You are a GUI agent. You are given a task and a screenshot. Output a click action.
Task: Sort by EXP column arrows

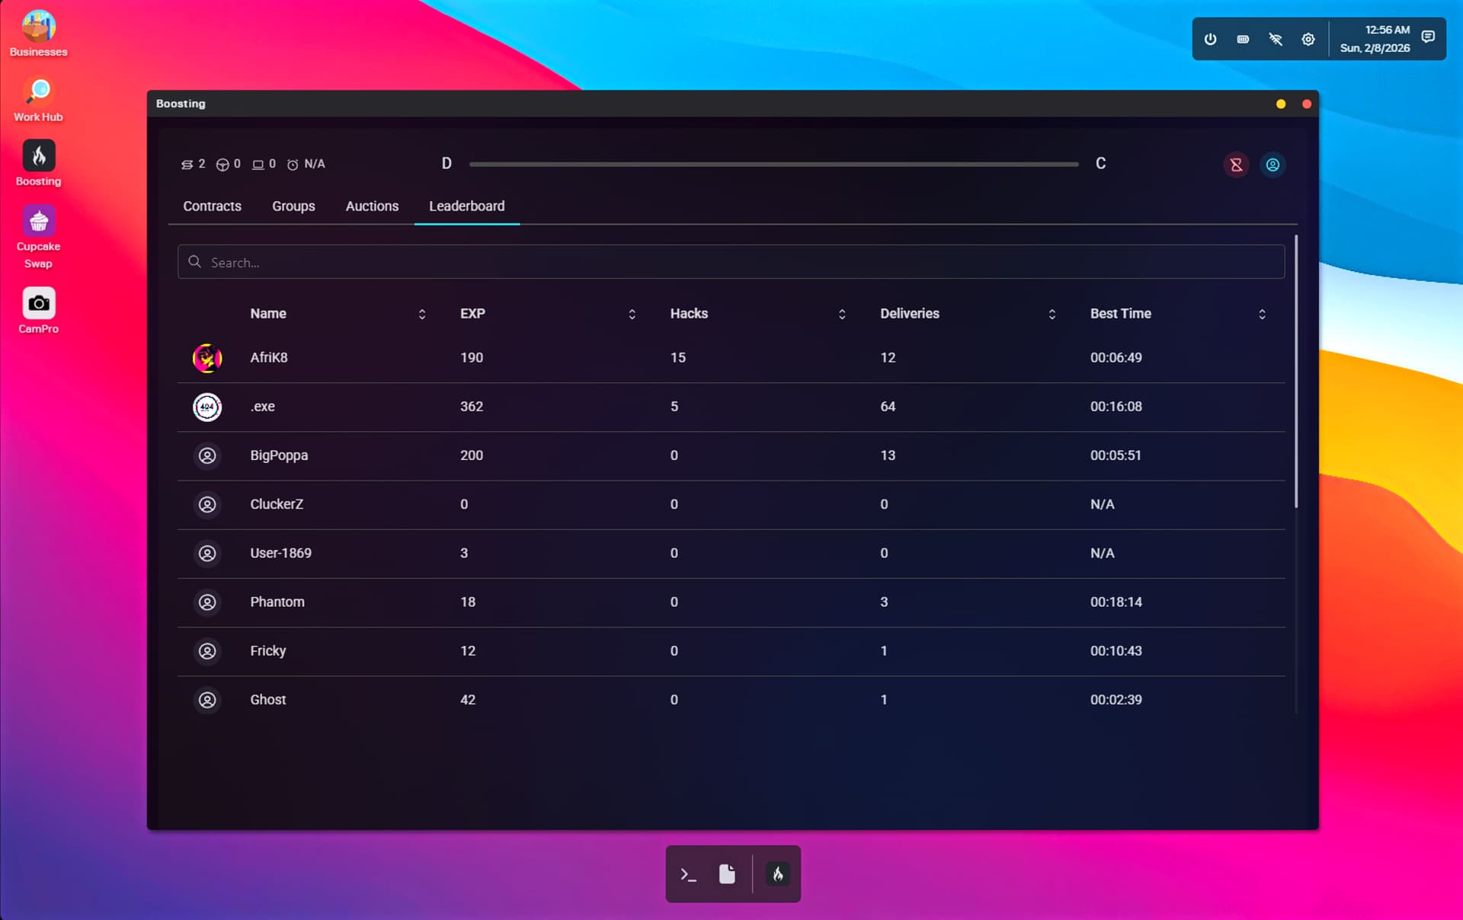click(632, 314)
